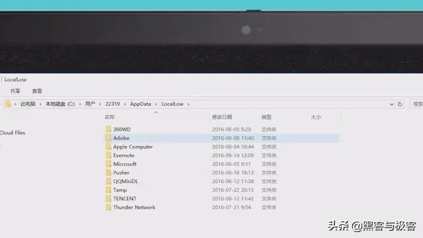
Task: Click date 2016-06-05 9:20 of 360WD
Action: click(x=231, y=130)
